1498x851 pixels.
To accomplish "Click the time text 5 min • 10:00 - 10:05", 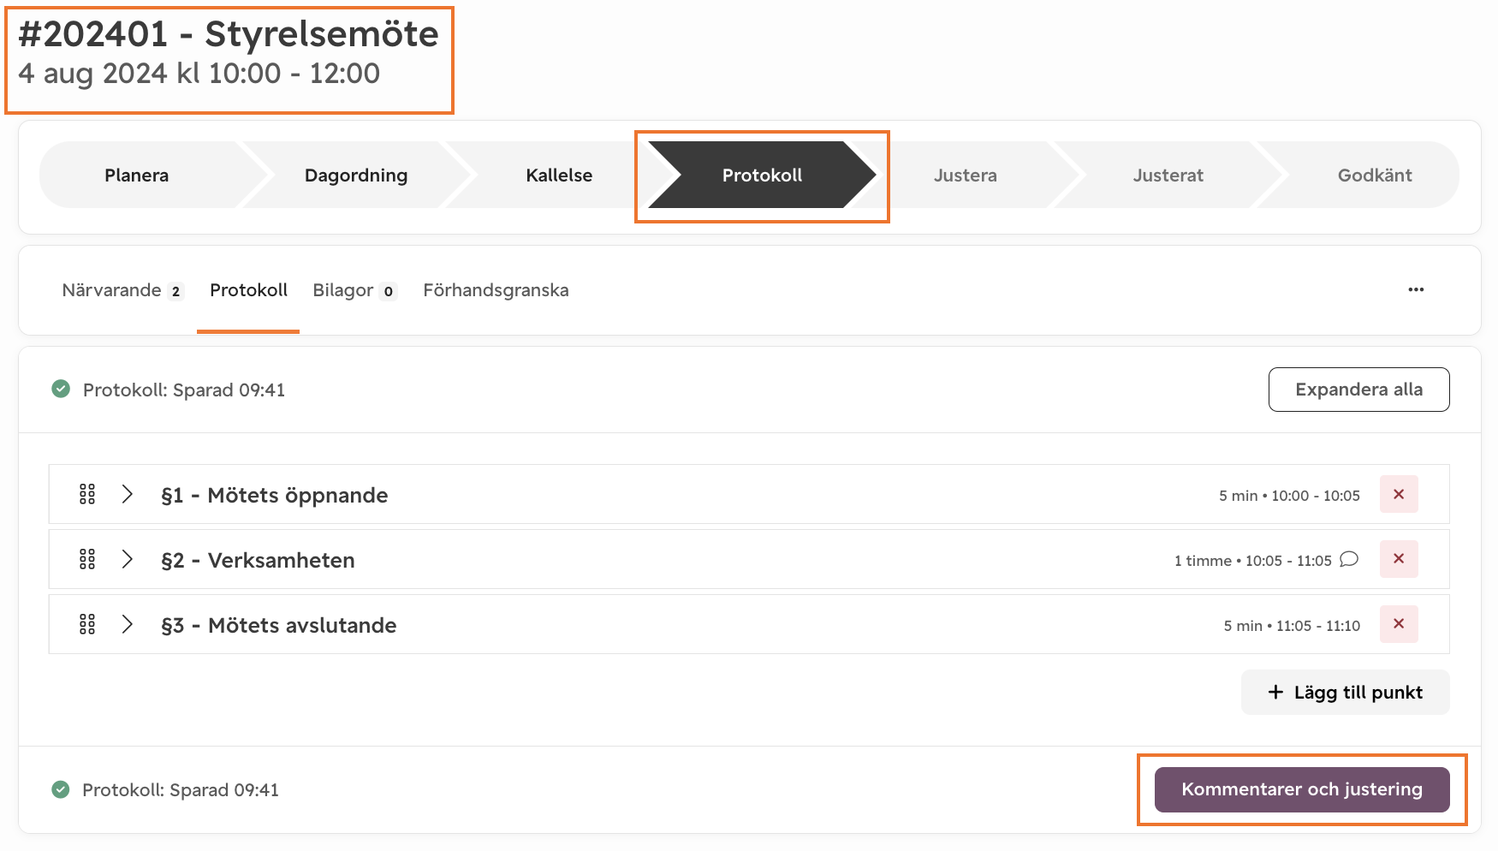I will coord(1289,496).
